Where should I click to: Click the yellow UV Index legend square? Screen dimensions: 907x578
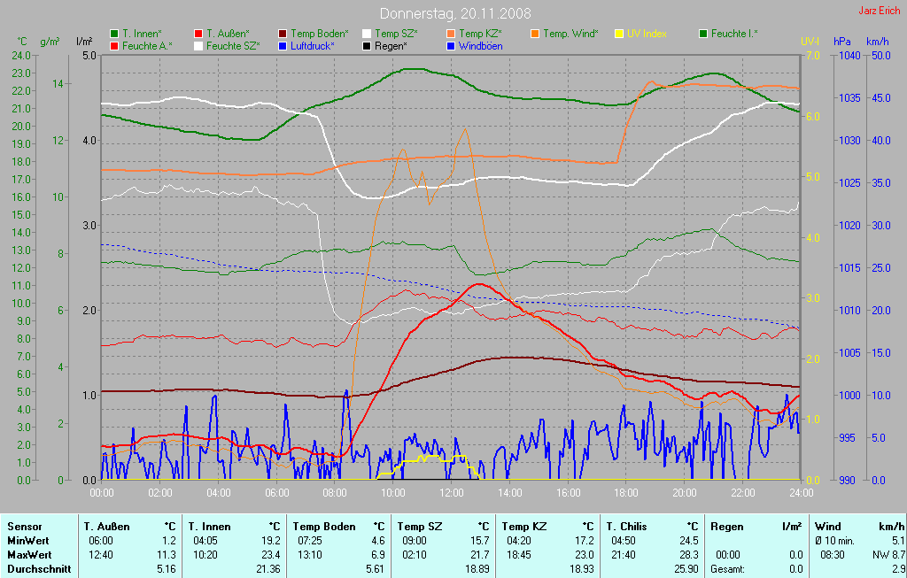[x=619, y=34]
